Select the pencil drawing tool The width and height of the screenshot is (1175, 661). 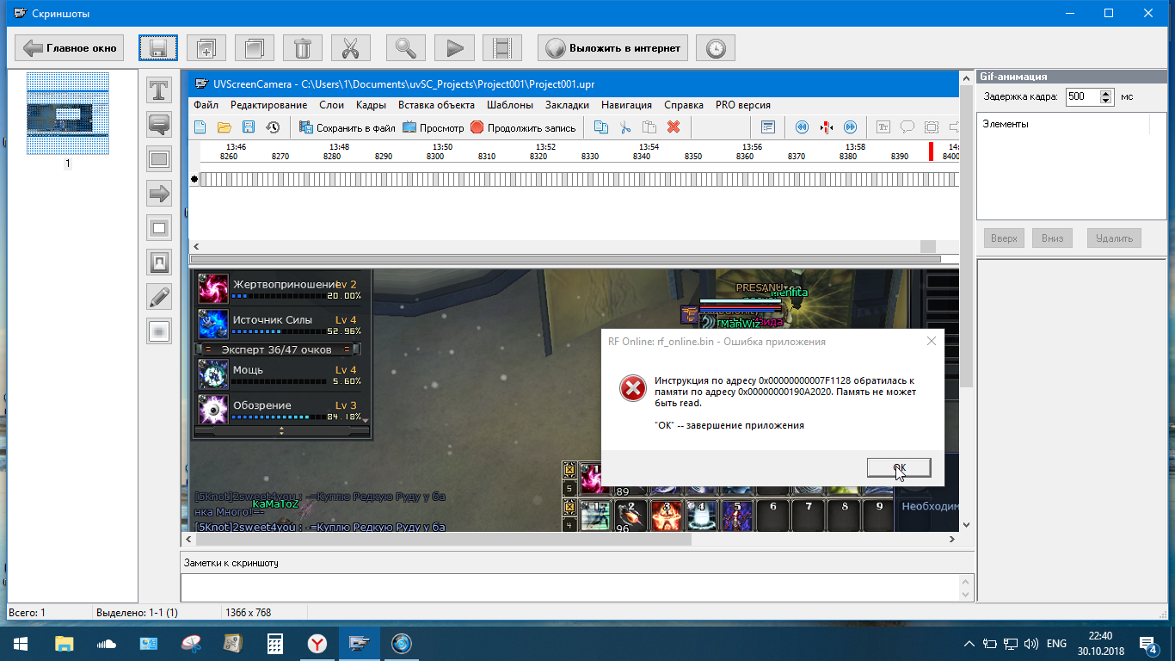[x=159, y=297]
